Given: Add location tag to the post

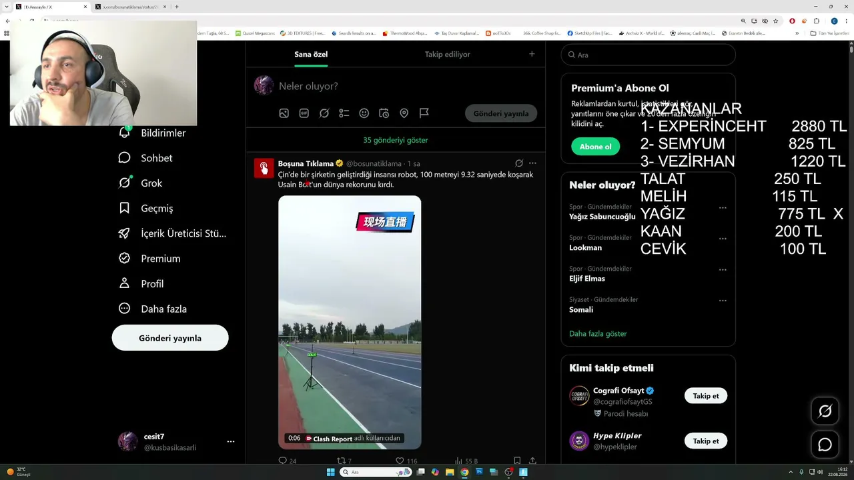Looking at the screenshot, I should click(x=404, y=113).
